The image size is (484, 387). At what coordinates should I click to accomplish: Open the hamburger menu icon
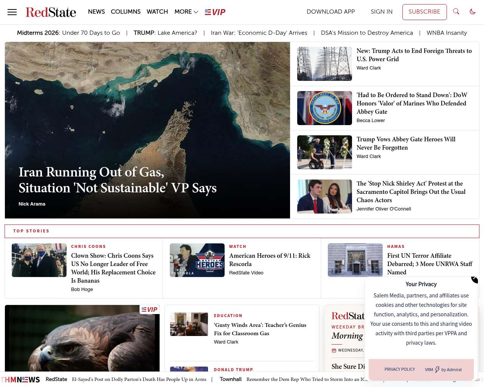(12, 12)
